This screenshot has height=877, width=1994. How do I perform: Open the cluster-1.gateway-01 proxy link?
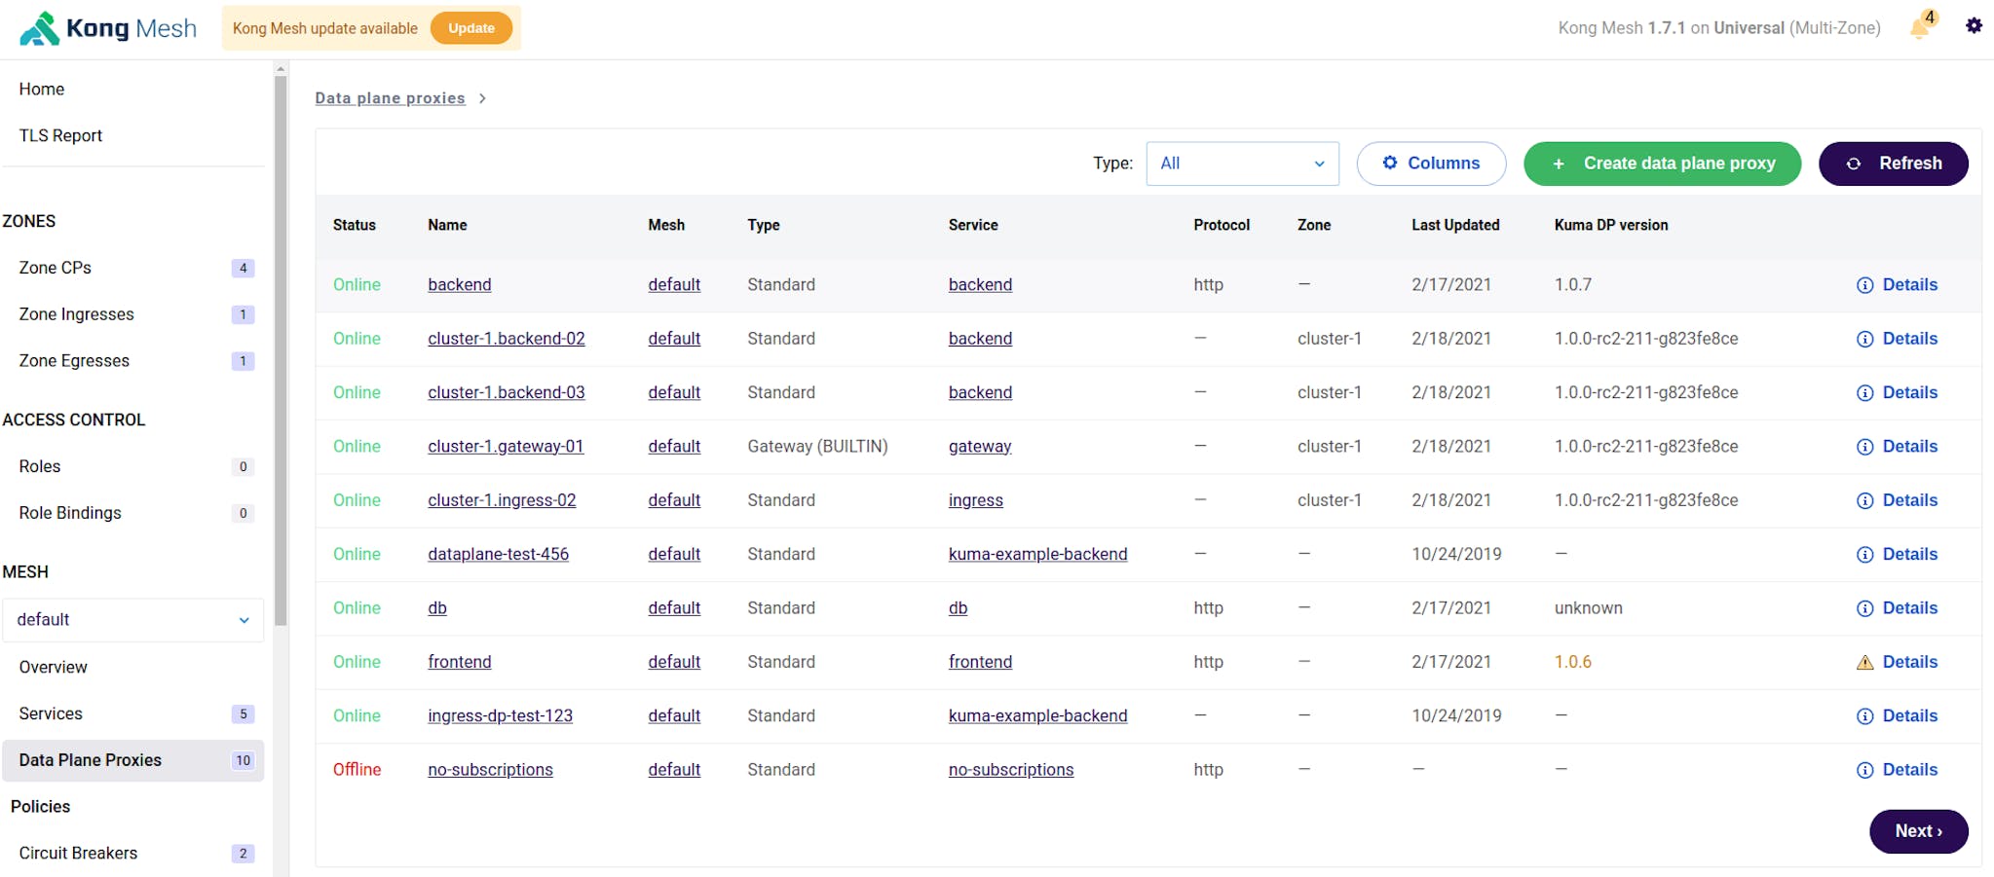tap(506, 447)
